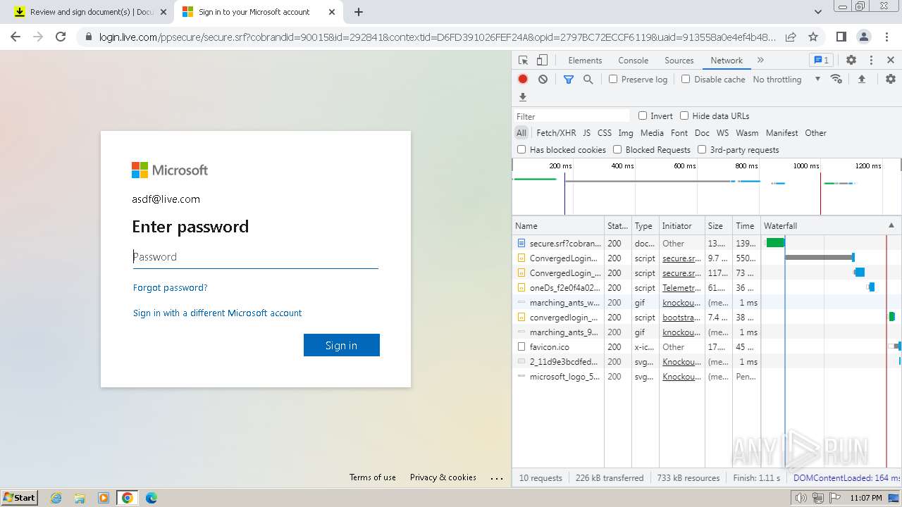Viewport: 902px width, 507px height.
Task: Open network search magnifier icon
Action: coord(588,80)
